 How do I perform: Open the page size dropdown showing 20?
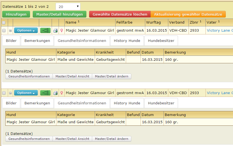68,6
